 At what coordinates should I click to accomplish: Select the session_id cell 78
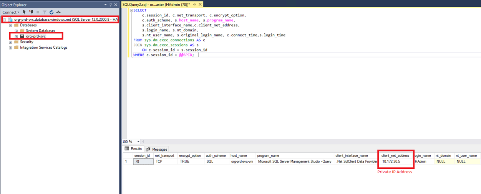coord(143,161)
